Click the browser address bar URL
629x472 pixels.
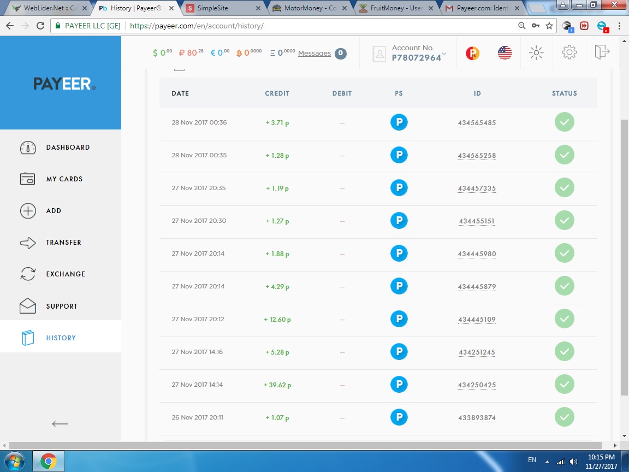pyautogui.click(x=197, y=26)
